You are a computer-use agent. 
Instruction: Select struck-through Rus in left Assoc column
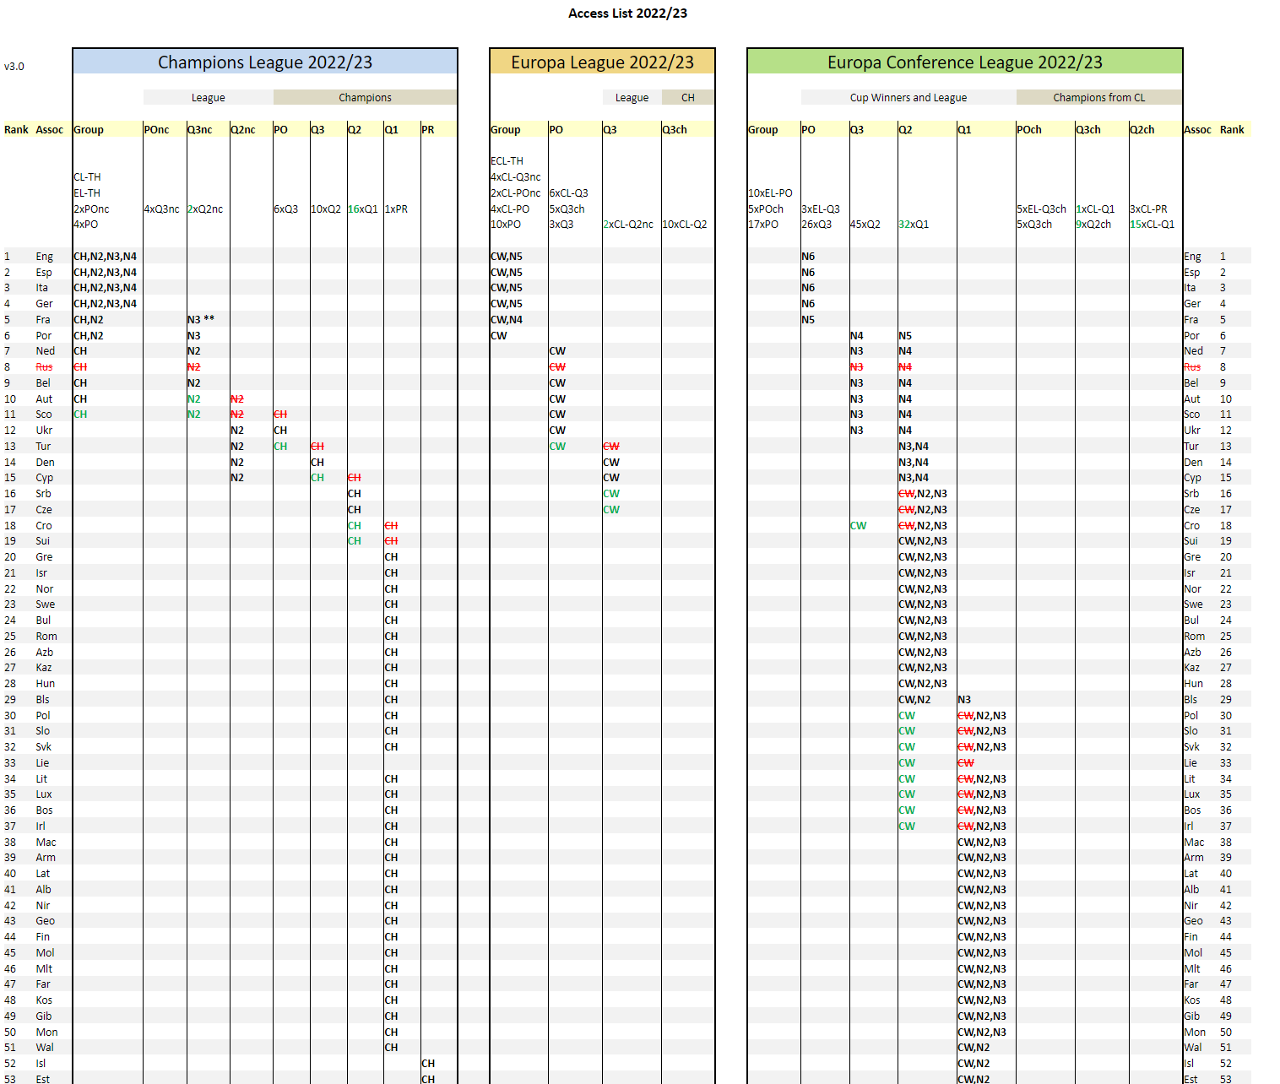pyautogui.click(x=44, y=367)
